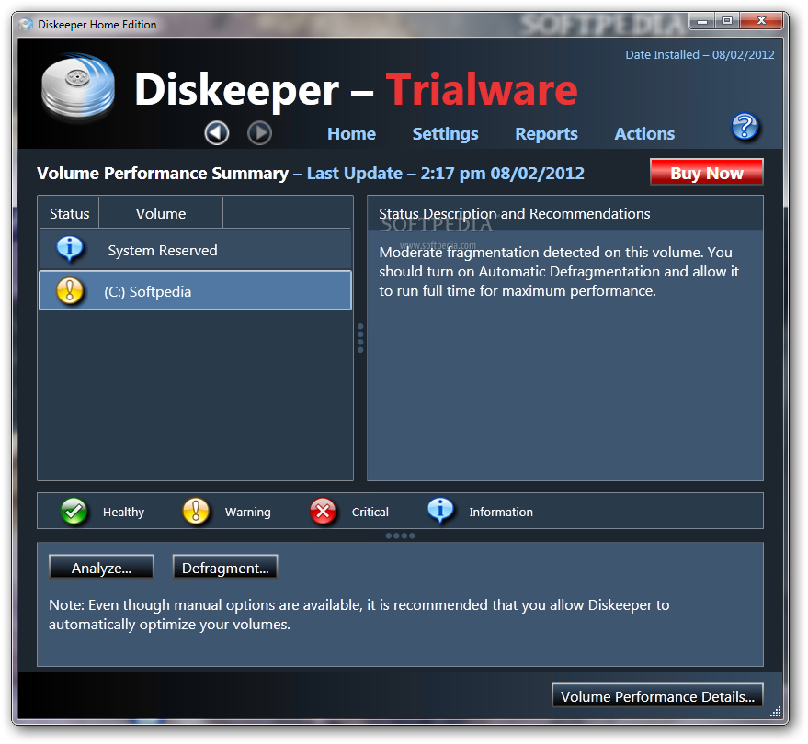Click the blue information icon for System Reserved
Image resolution: width=808 pixels, height=744 pixels.
[70, 249]
